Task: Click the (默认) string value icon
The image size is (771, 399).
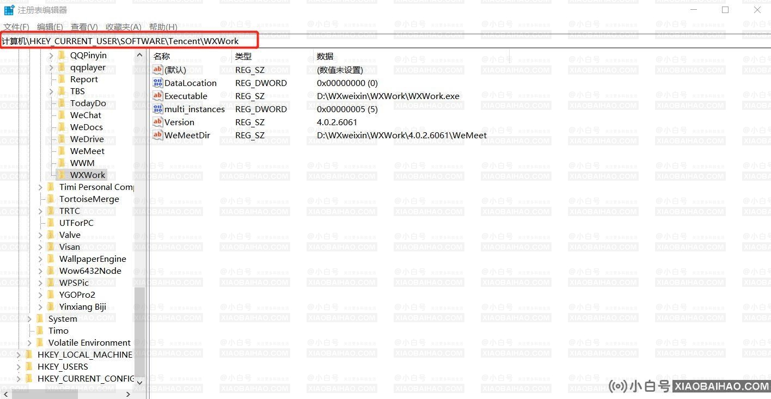Action: [x=158, y=70]
